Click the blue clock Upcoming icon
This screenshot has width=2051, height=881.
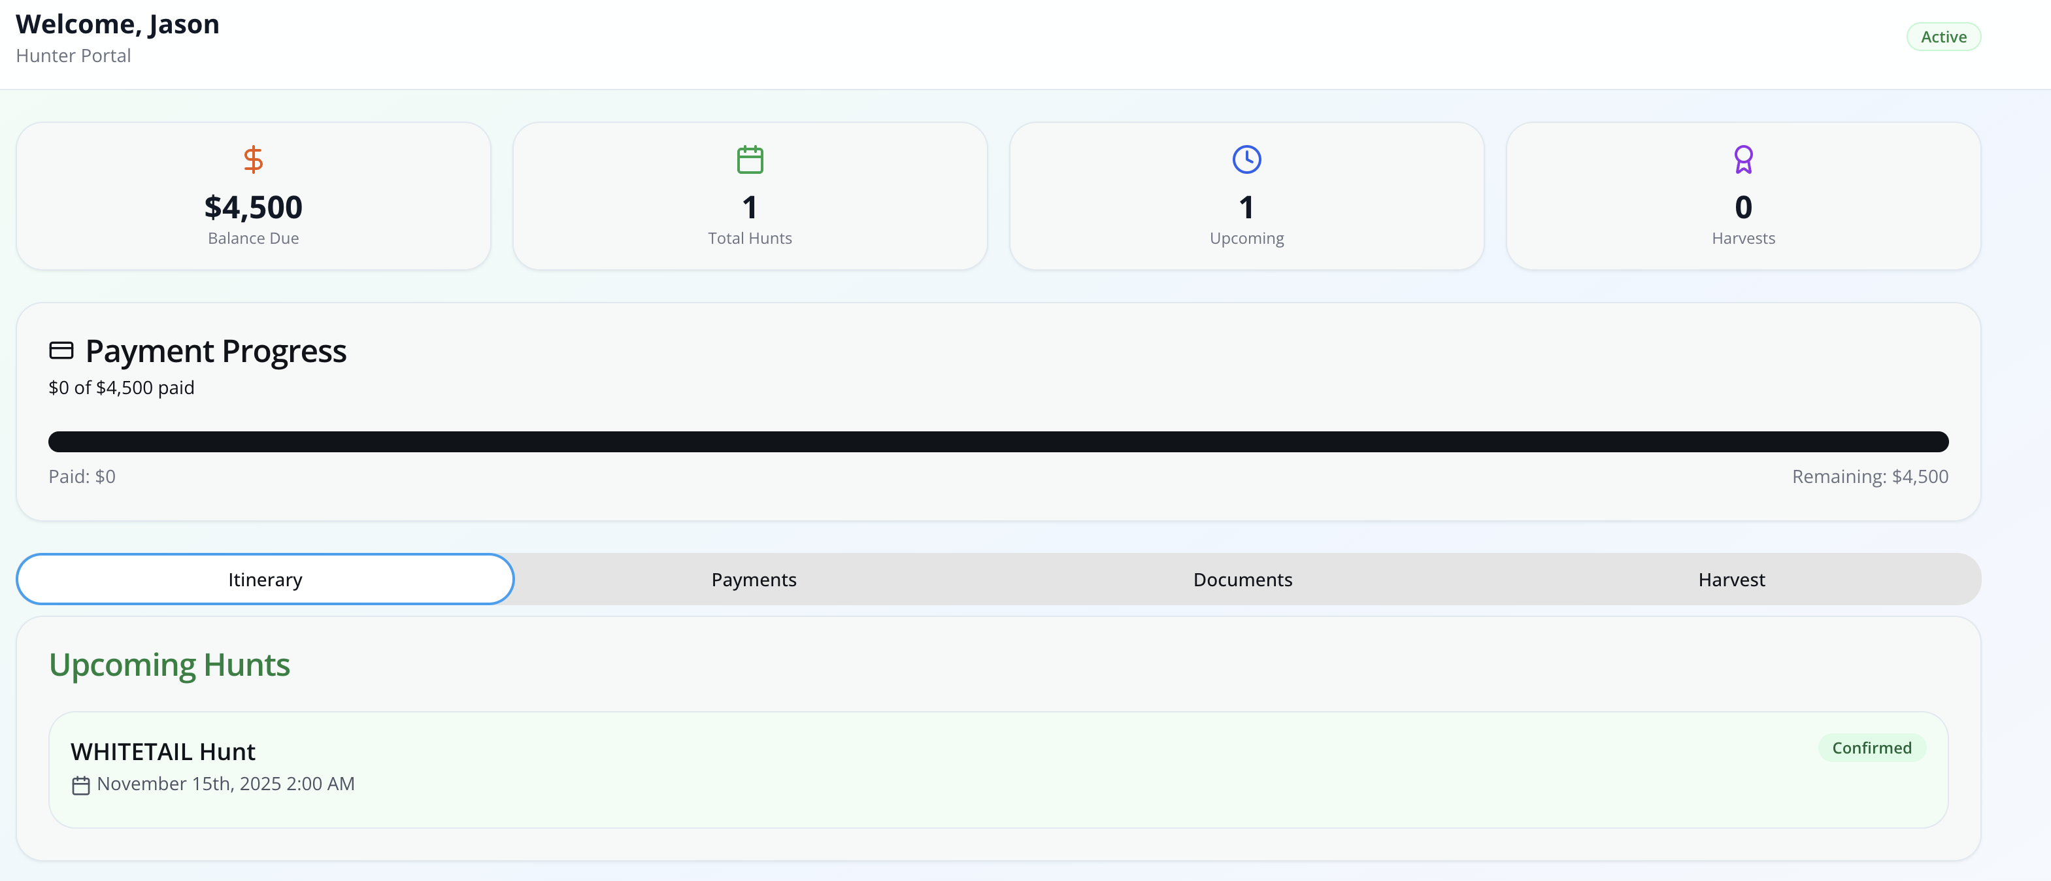click(1247, 160)
